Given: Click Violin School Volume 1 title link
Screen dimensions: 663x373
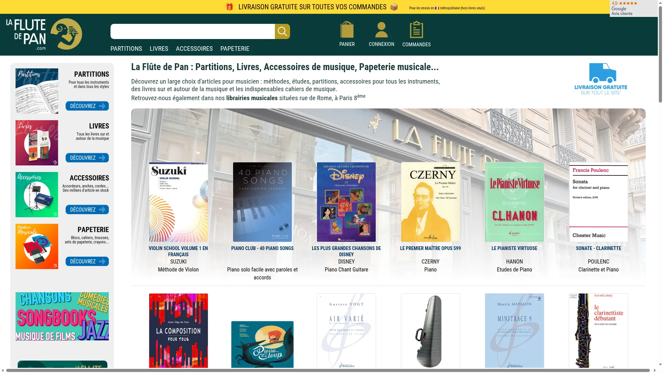Looking at the screenshot, I should [x=179, y=251].
